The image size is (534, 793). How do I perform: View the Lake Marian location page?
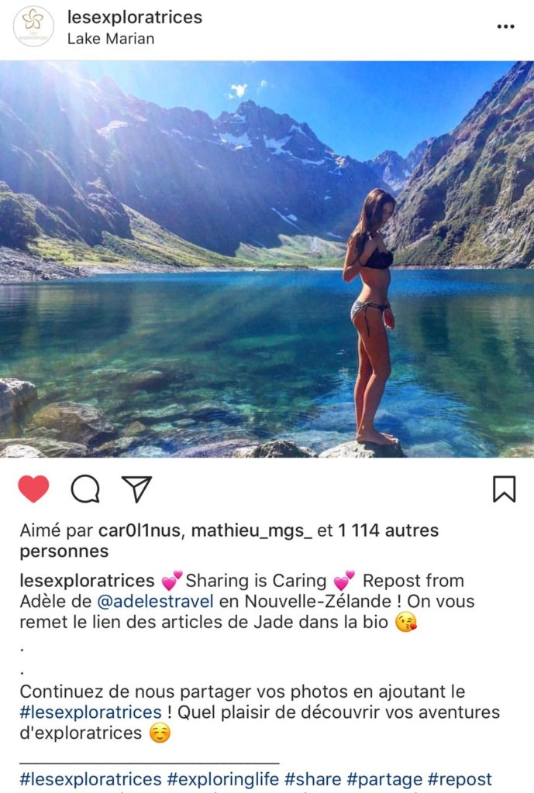(111, 39)
